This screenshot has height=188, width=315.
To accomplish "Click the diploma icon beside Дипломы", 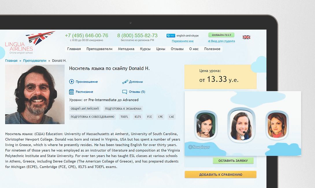I will pyautogui.click(x=125, y=82).
